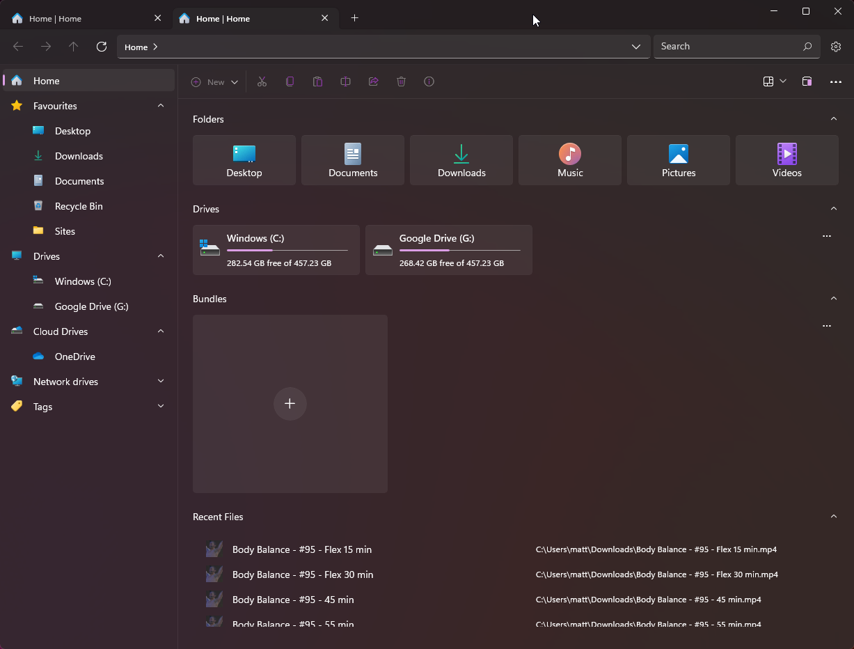The width and height of the screenshot is (854, 649).
Task: Open Settings gear icon
Action: click(836, 47)
